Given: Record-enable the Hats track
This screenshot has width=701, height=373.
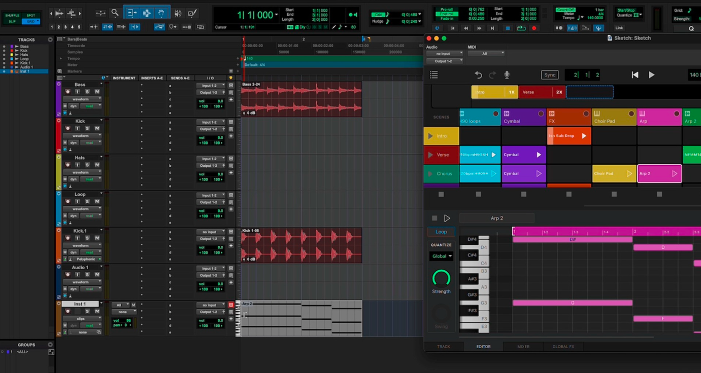Looking at the screenshot, I should 68,165.
